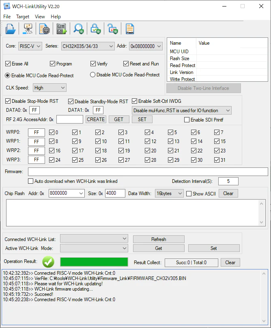
Task: Clear the Result Collect counter
Action: click(x=230, y=263)
